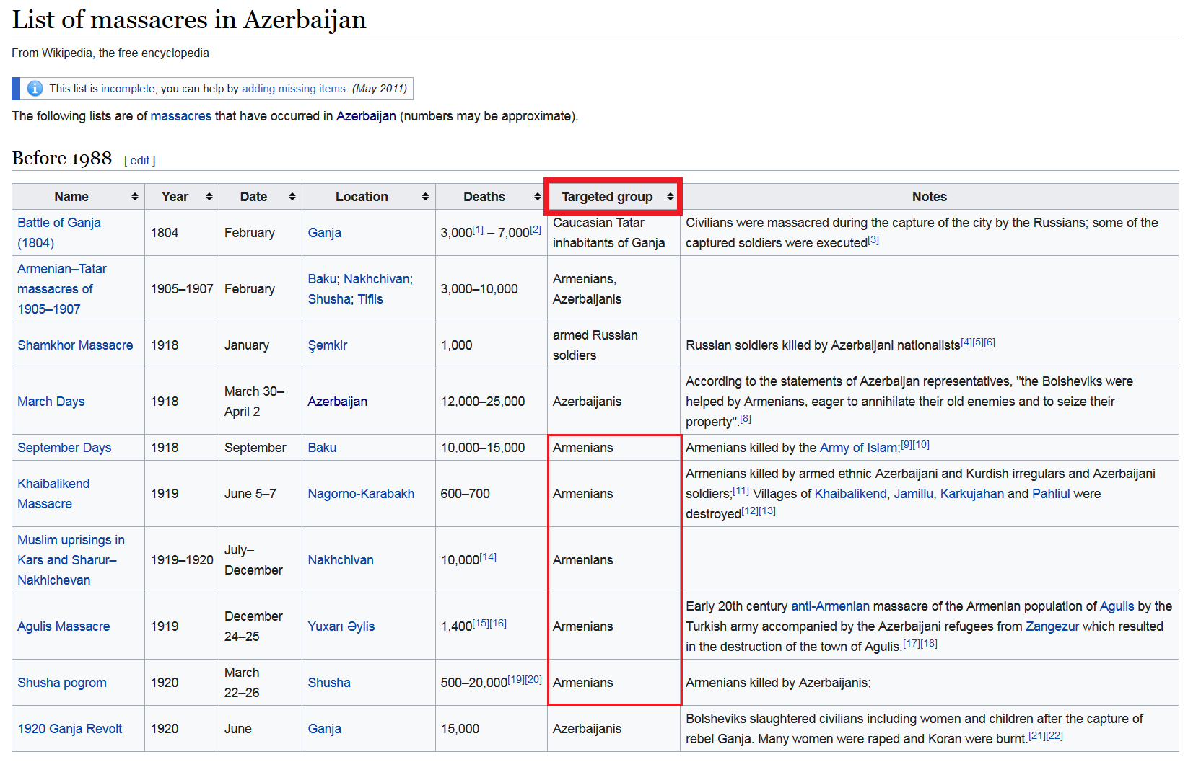The height and width of the screenshot is (762, 1188).
Task: Open 'September Days' article link
Action: tap(64, 448)
